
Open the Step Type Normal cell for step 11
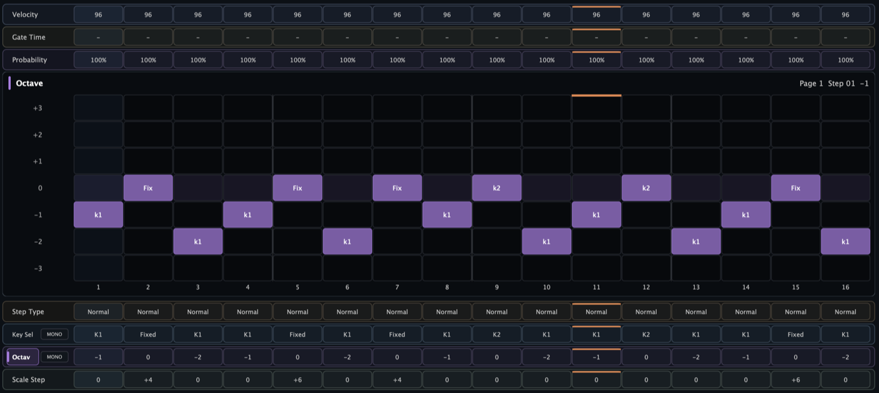(x=596, y=312)
